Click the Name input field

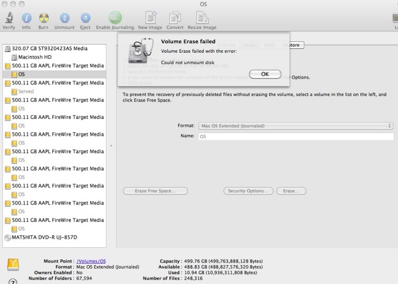click(x=296, y=136)
